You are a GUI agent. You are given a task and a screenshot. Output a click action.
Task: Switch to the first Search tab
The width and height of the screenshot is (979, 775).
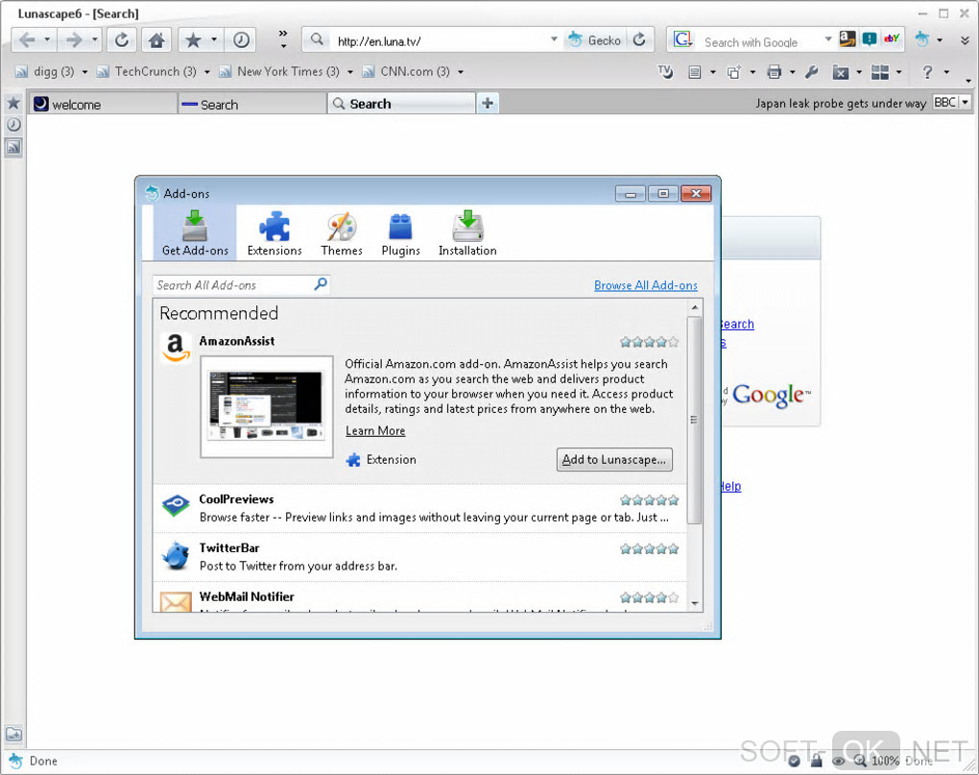click(251, 104)
